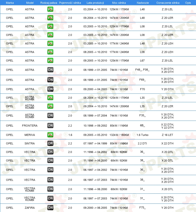Click production dates 09.2005 -> 05.2010
This screenshot has height=212, width=196.
(x=95, y=135)
